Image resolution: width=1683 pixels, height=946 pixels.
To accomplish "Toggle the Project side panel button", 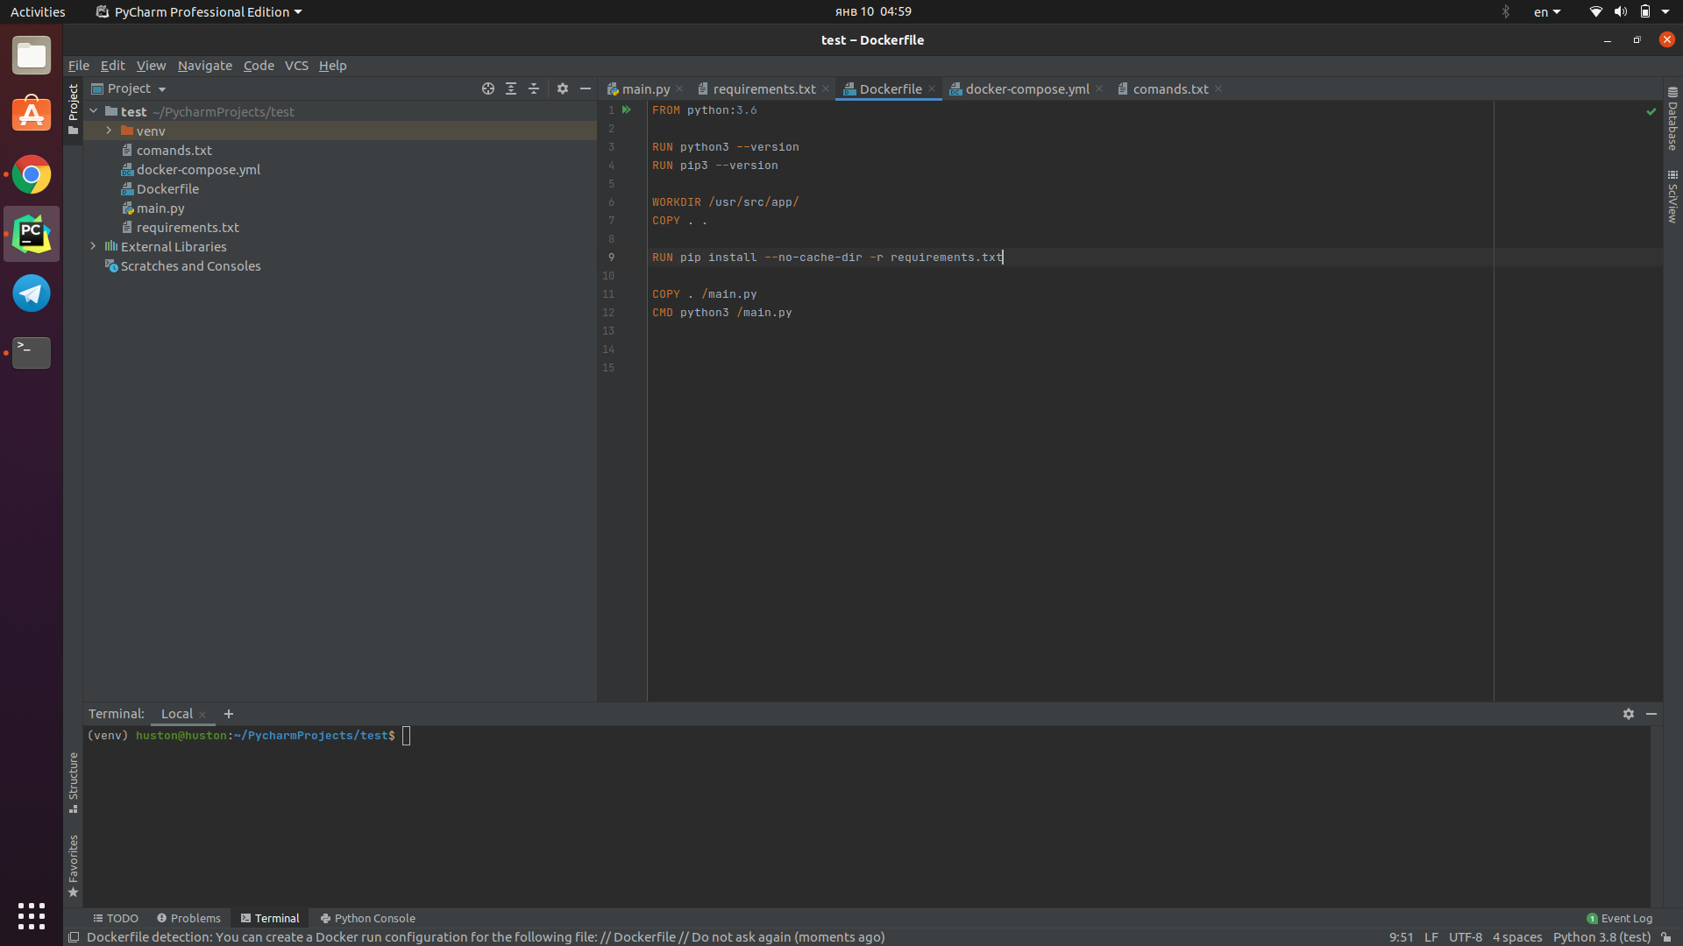I will [74, 109].
